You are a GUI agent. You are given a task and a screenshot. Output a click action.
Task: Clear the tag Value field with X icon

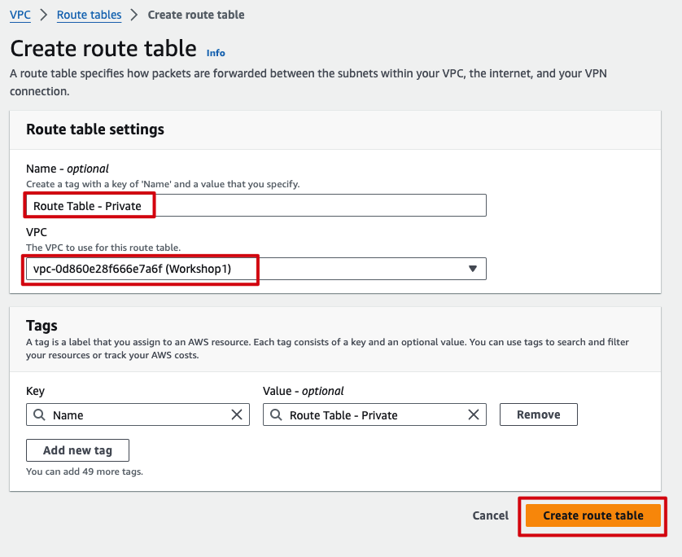474,415
